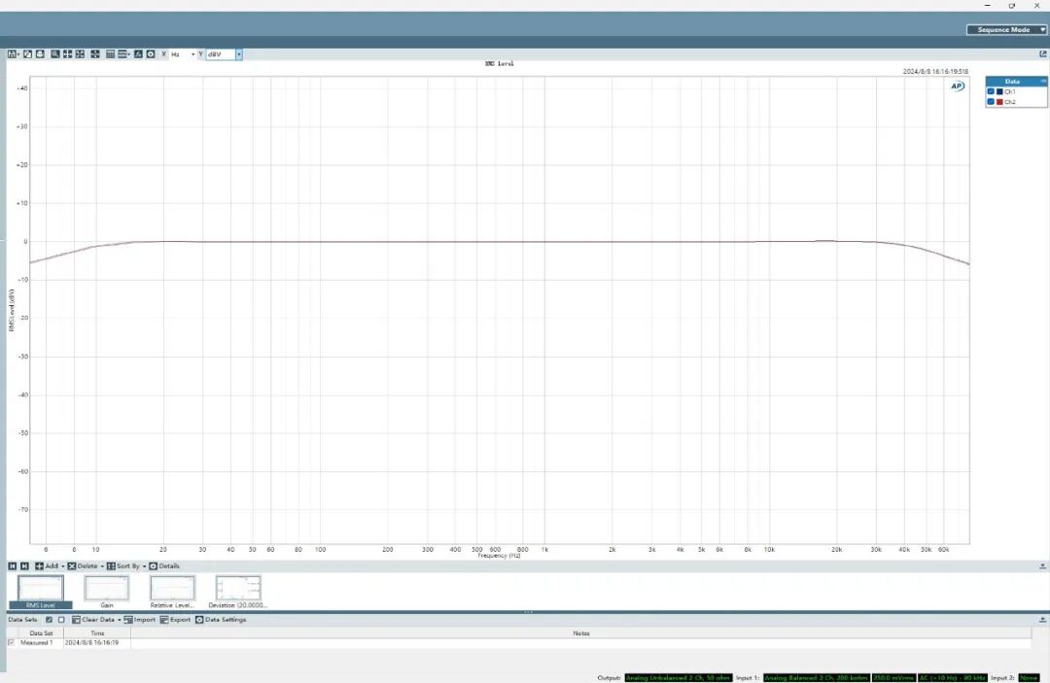Click the '250.0 mVrms' status indicator
The width and height of the screenshot is (1050, 683).
tap(893, 677)
